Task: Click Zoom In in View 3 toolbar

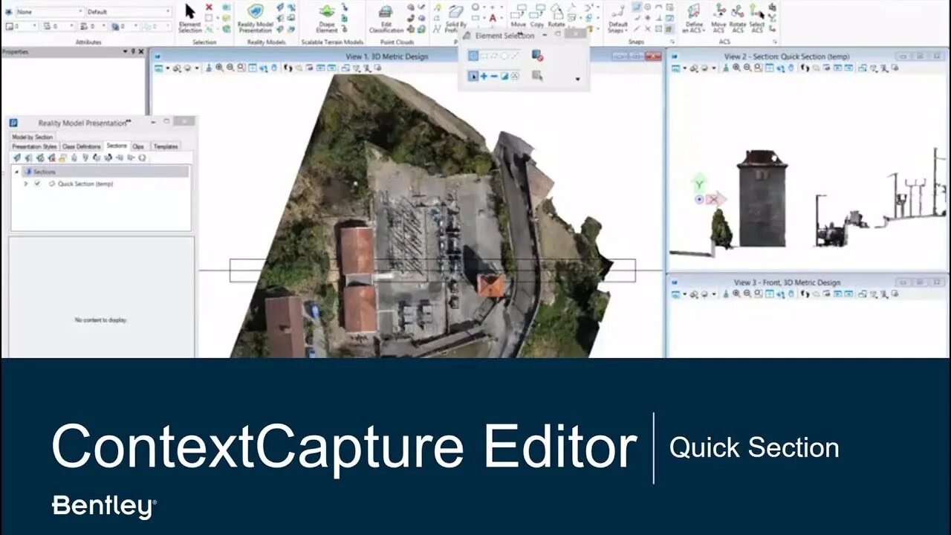Action: (736, 294)
